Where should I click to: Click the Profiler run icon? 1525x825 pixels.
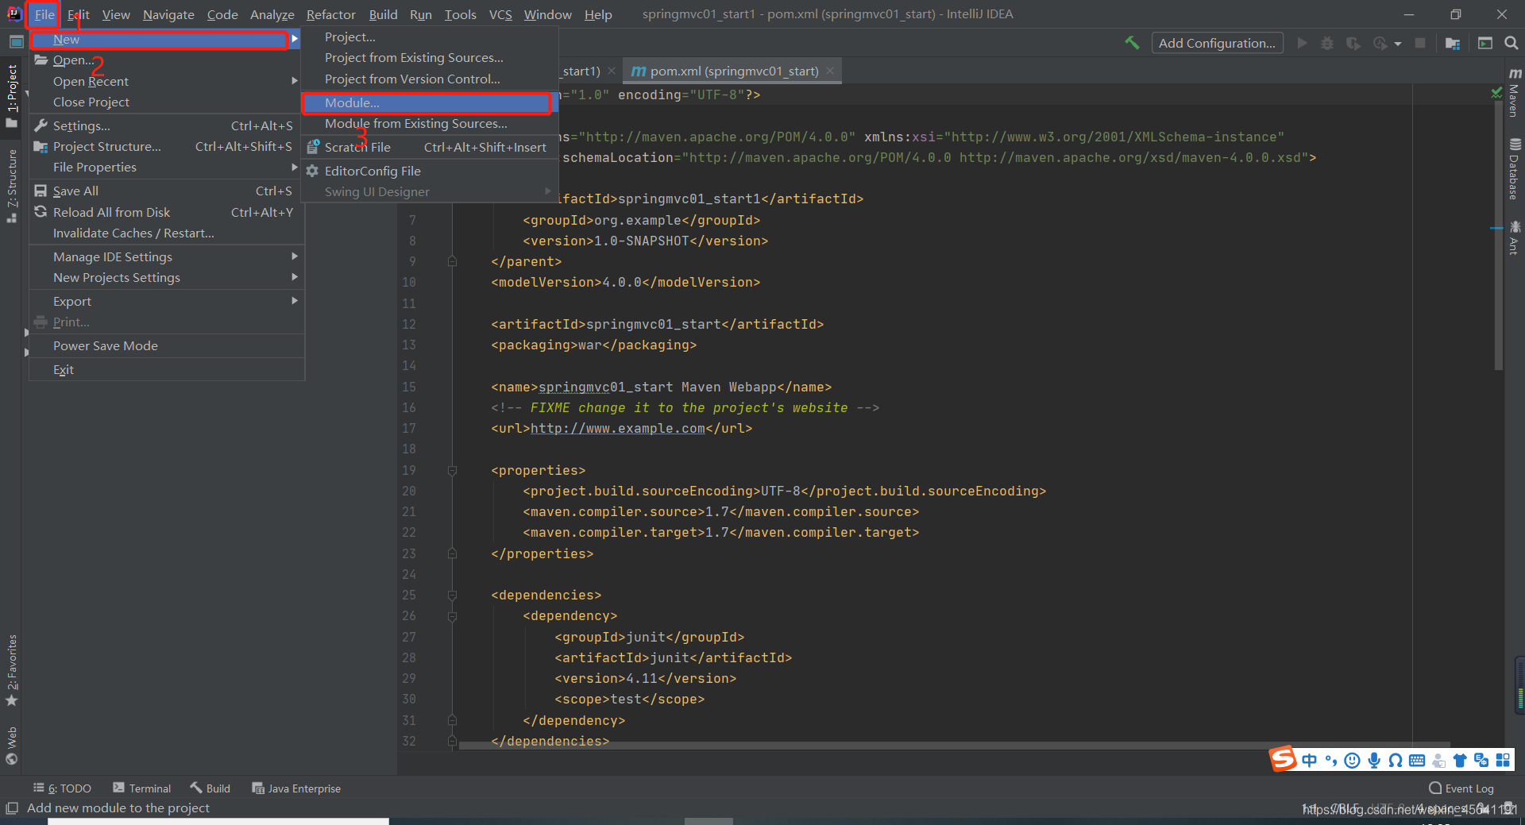tap(1380, 43)
